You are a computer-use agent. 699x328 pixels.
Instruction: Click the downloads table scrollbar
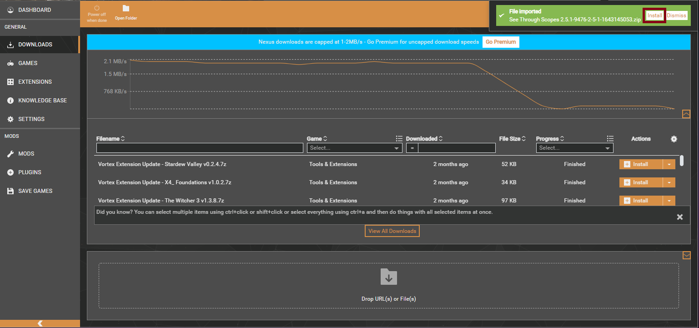[x=682, y=161]
